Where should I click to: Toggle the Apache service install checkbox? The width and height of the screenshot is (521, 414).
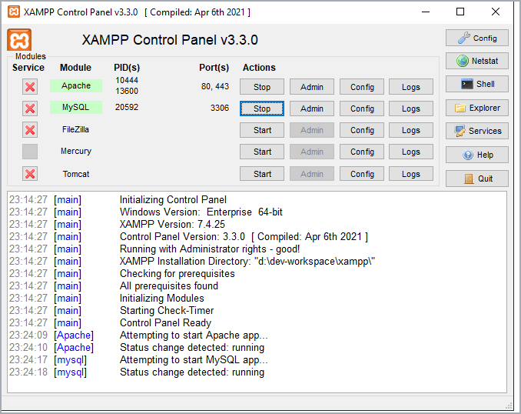coord(30,87)
